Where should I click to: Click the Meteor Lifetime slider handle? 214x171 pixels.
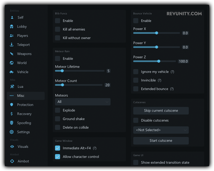(62, 71)
